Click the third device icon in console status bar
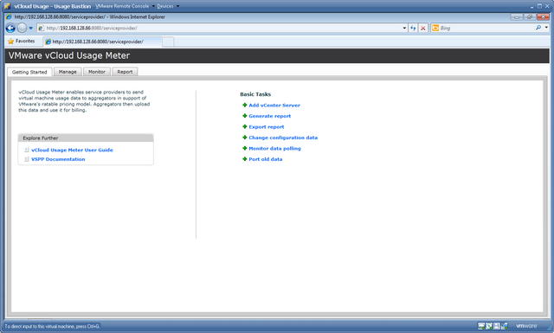This screenshot has width=554, height=333. [x=496, y=326]
